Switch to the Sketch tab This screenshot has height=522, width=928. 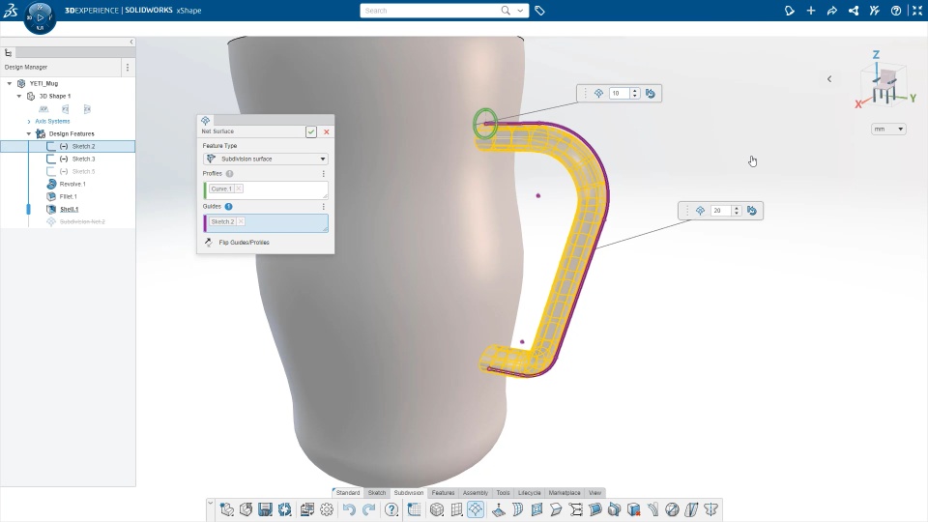pos(376,492)
